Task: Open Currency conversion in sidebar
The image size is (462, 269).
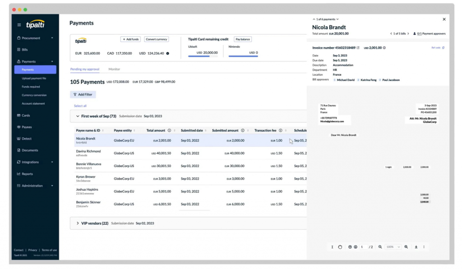Action: pyautogui.click(x=34, y=95)
